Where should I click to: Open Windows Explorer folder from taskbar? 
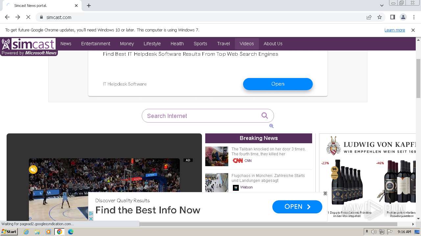click(x=37, y=232)
